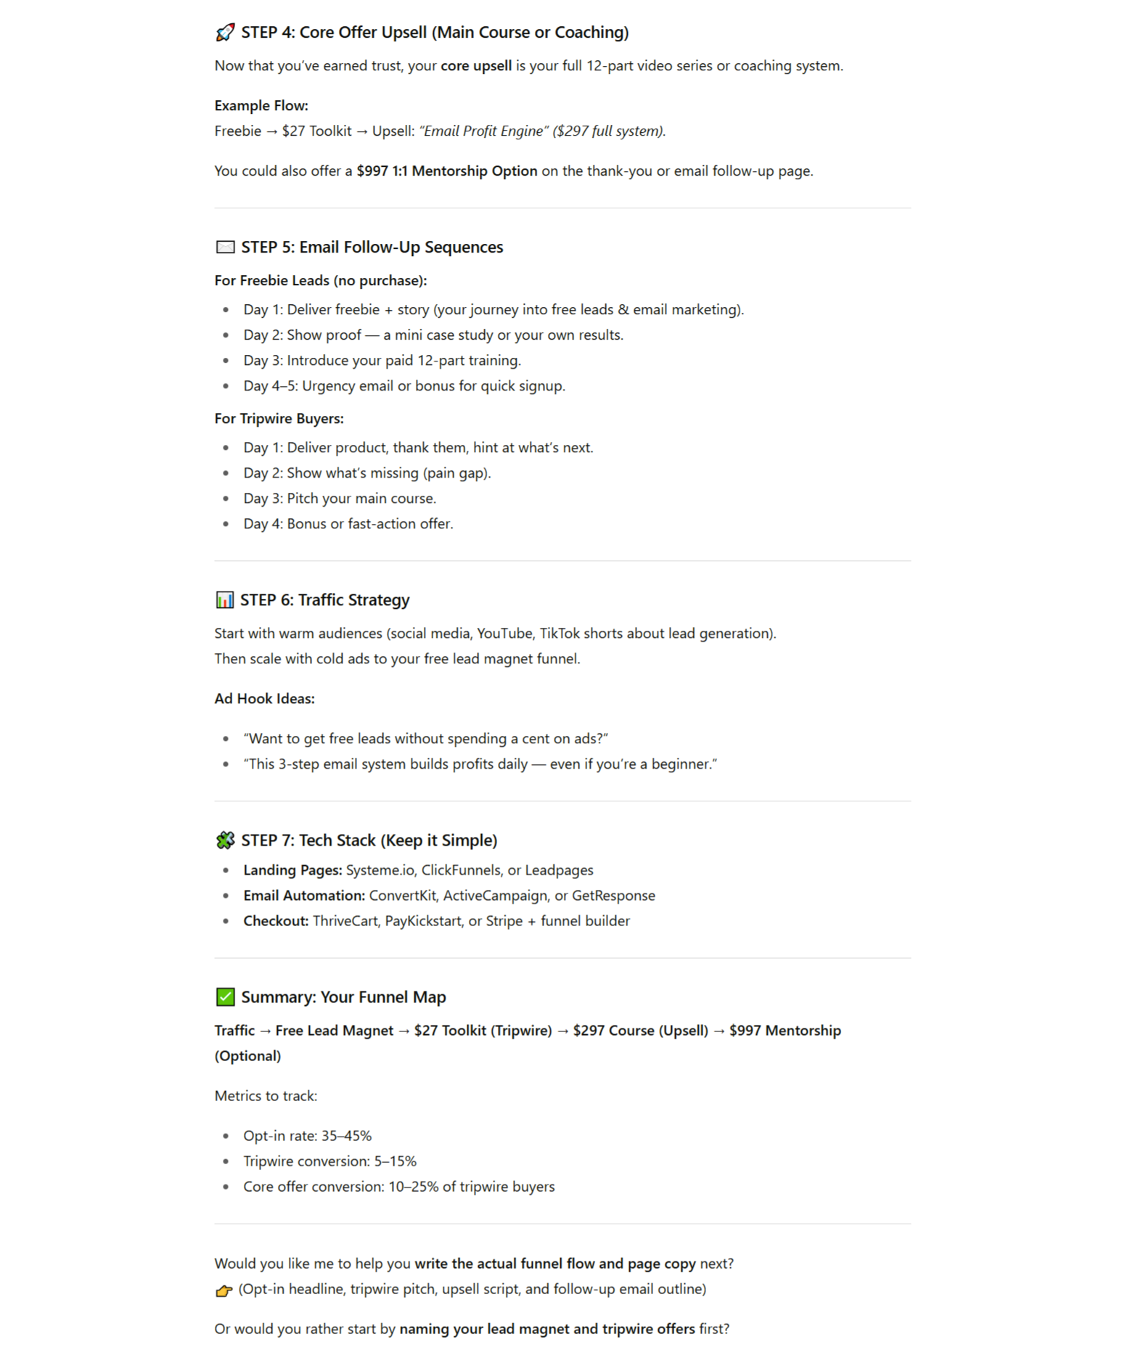Click "naming your lead magnet and tripwire offers"
The height and width of the screenshot is (1350, 1130).
coord(546,1329)
